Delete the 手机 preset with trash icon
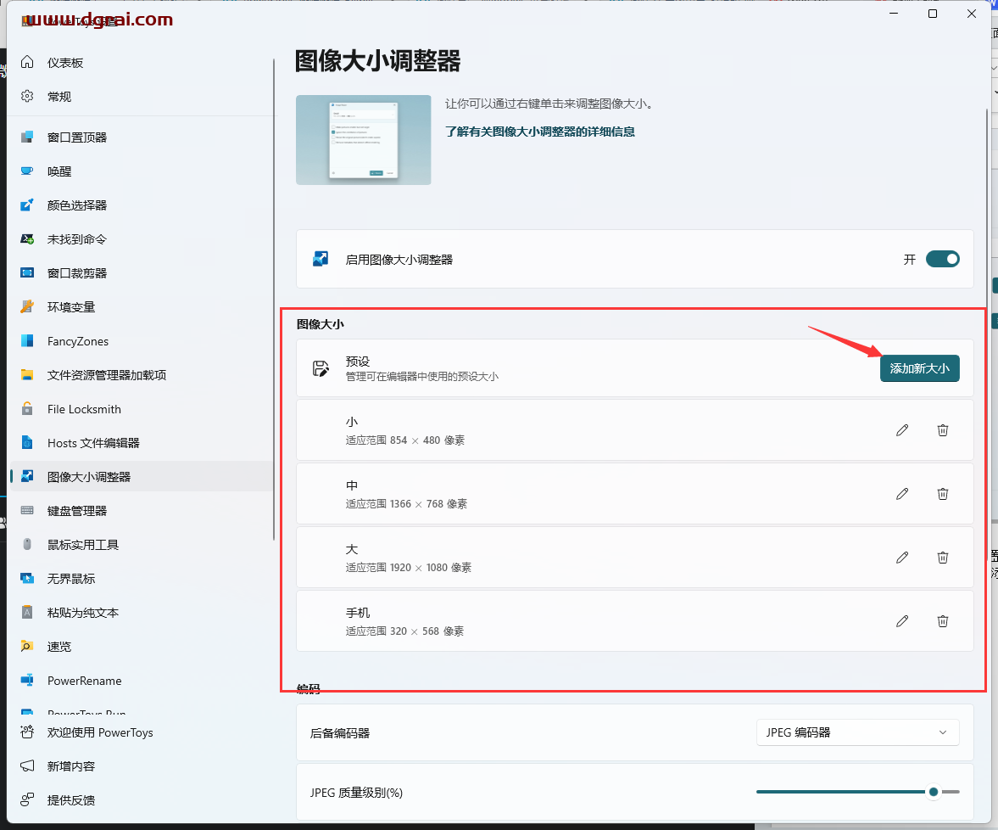 tap(943, 621)
